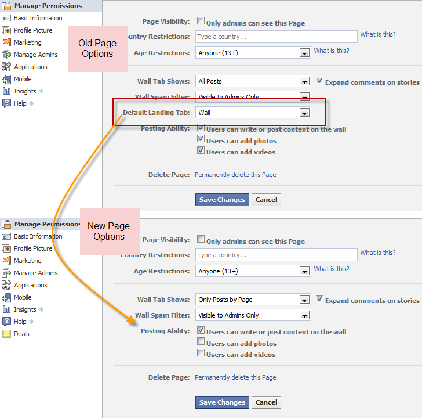
Task: Click Applications icon in new page sidebar
Action: pyautogui.click(x=6, y=285)
